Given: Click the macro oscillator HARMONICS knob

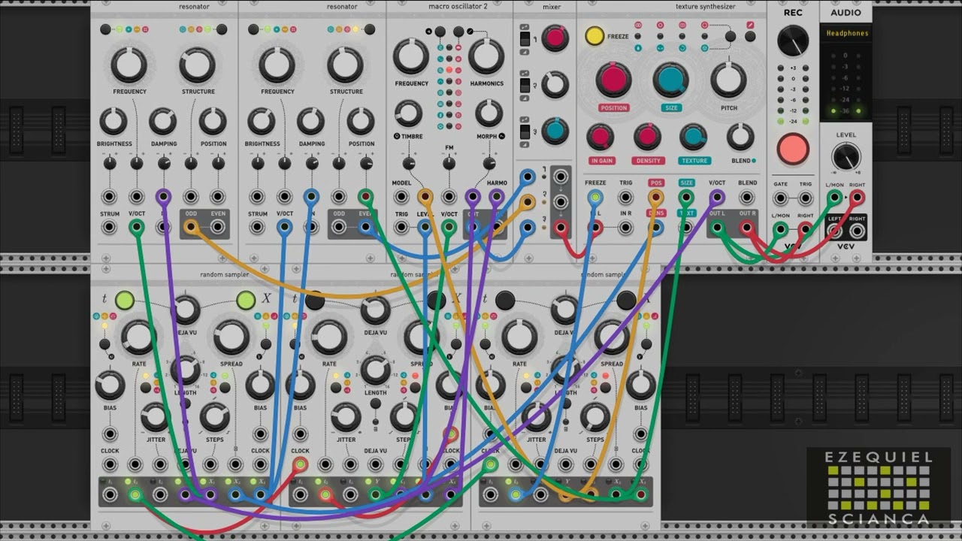Looking at the screenshot, I should click(486, 56).
